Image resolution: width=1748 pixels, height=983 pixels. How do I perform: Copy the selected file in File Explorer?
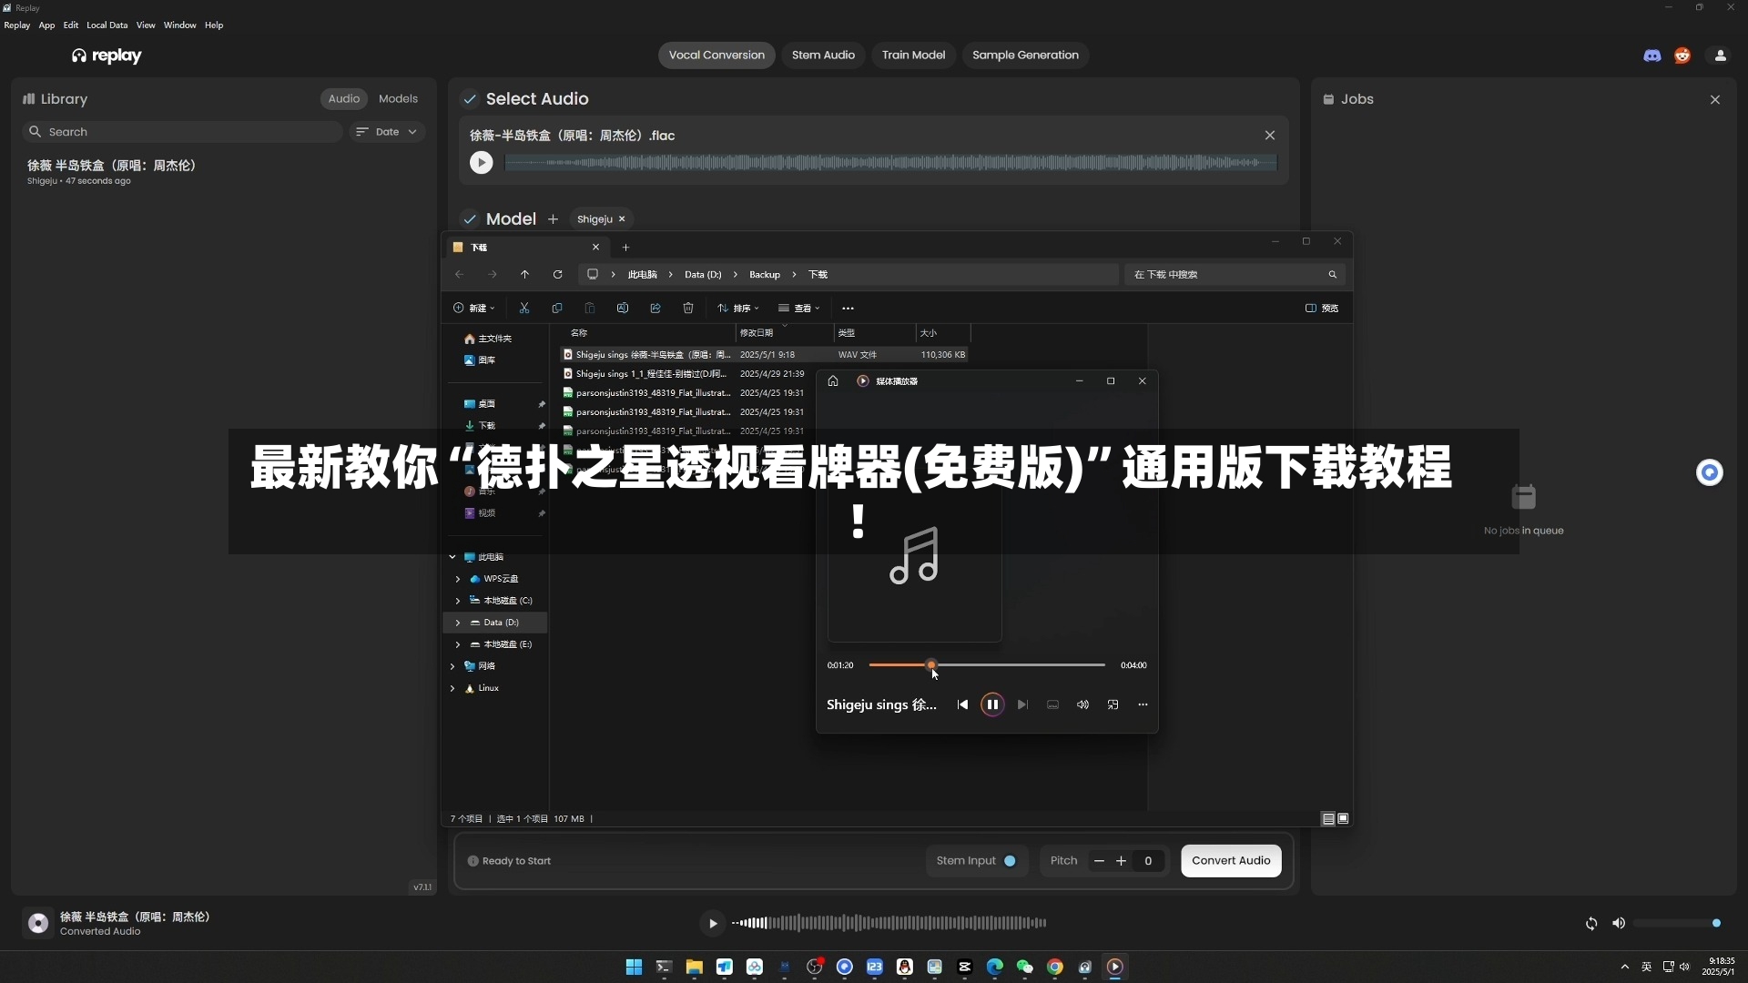pyautogui.click(x=557, y=309)
